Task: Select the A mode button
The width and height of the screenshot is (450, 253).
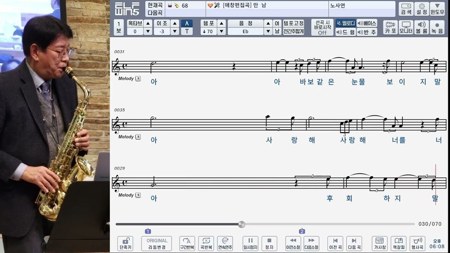Action: click(187, 23)
